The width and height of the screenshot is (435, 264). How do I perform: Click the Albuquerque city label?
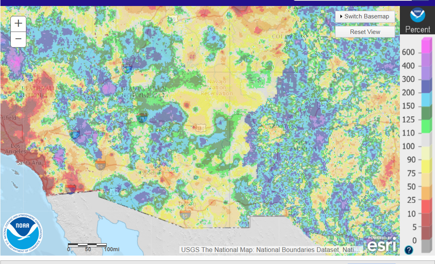[284, 126]
